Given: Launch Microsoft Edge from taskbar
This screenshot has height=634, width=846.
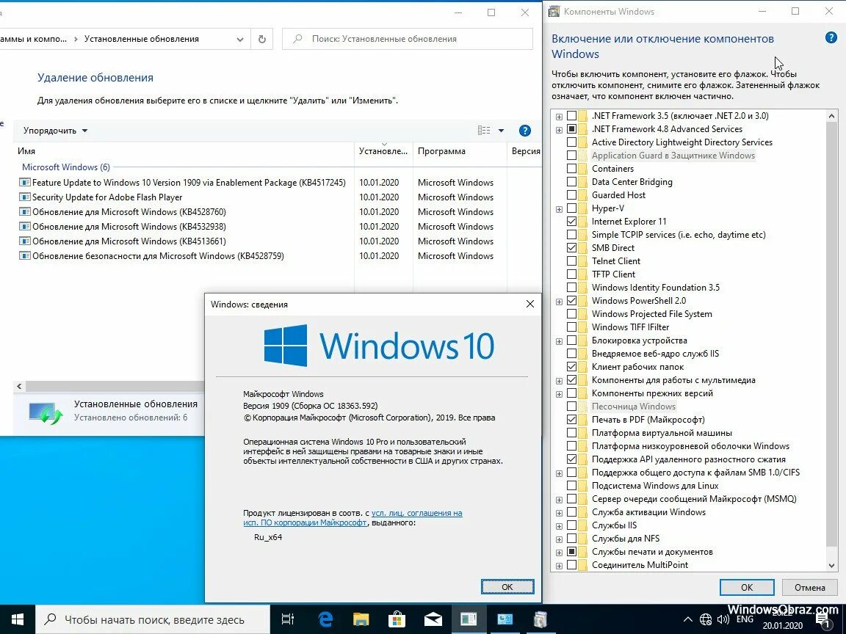Looking at the screenshot, I should tap(325, 619).
